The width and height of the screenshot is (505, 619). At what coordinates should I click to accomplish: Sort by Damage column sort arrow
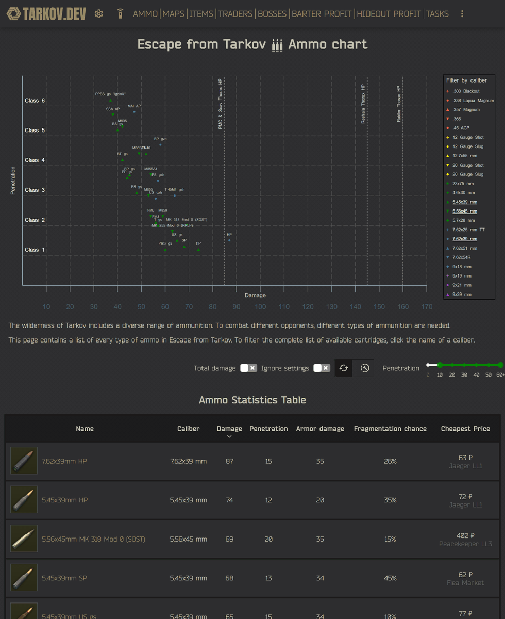pyautogui.click(x=229, y=437)
